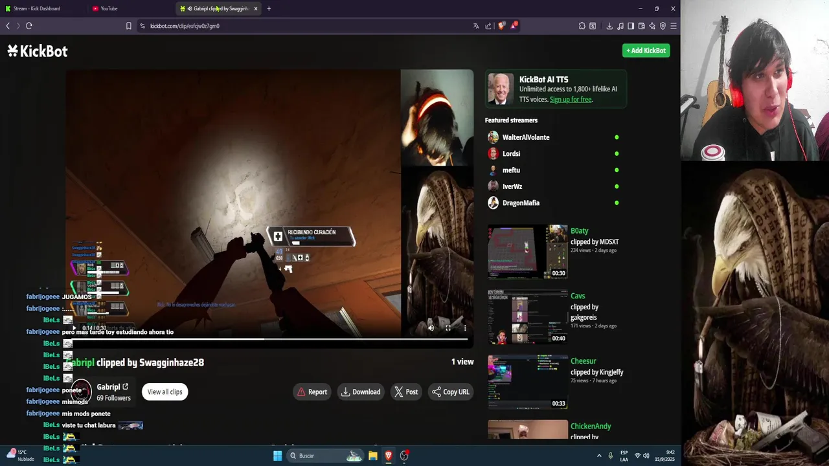Click the Brave browser taskbar icon
Screen dimensions: 829x466
(x=389, y=456)
